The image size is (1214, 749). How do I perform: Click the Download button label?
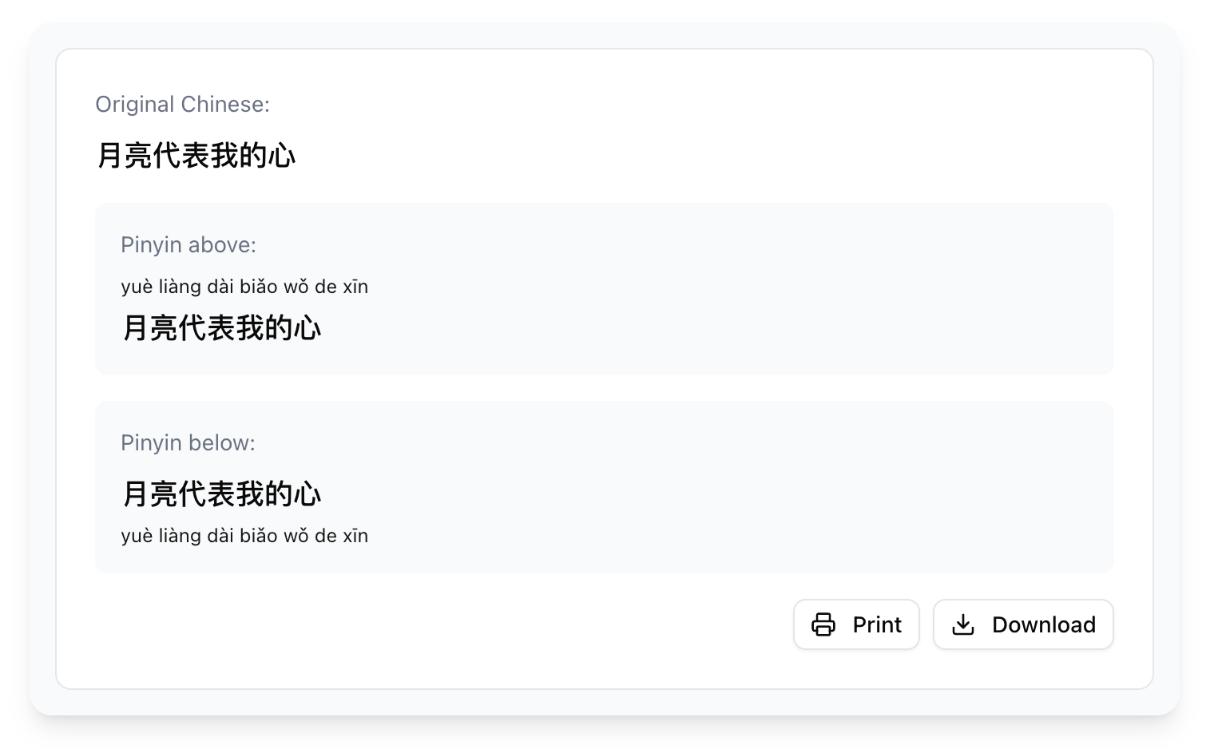click(x=1044, y=624)
